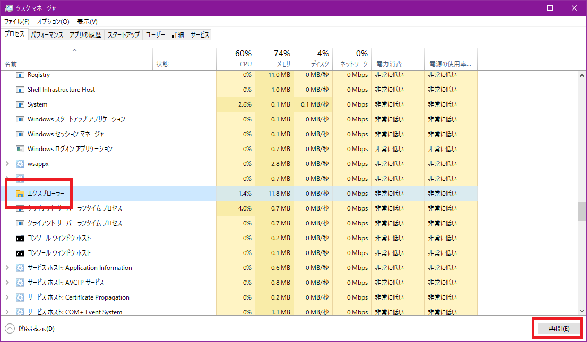Click the AVCTP サービス gear icon
587x342 pixels.
click(20, 283)
